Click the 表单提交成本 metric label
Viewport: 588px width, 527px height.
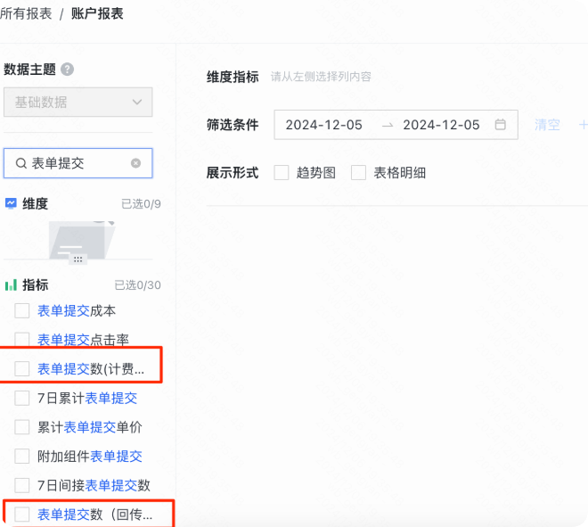pyautogui.click(x=77, y=311)
